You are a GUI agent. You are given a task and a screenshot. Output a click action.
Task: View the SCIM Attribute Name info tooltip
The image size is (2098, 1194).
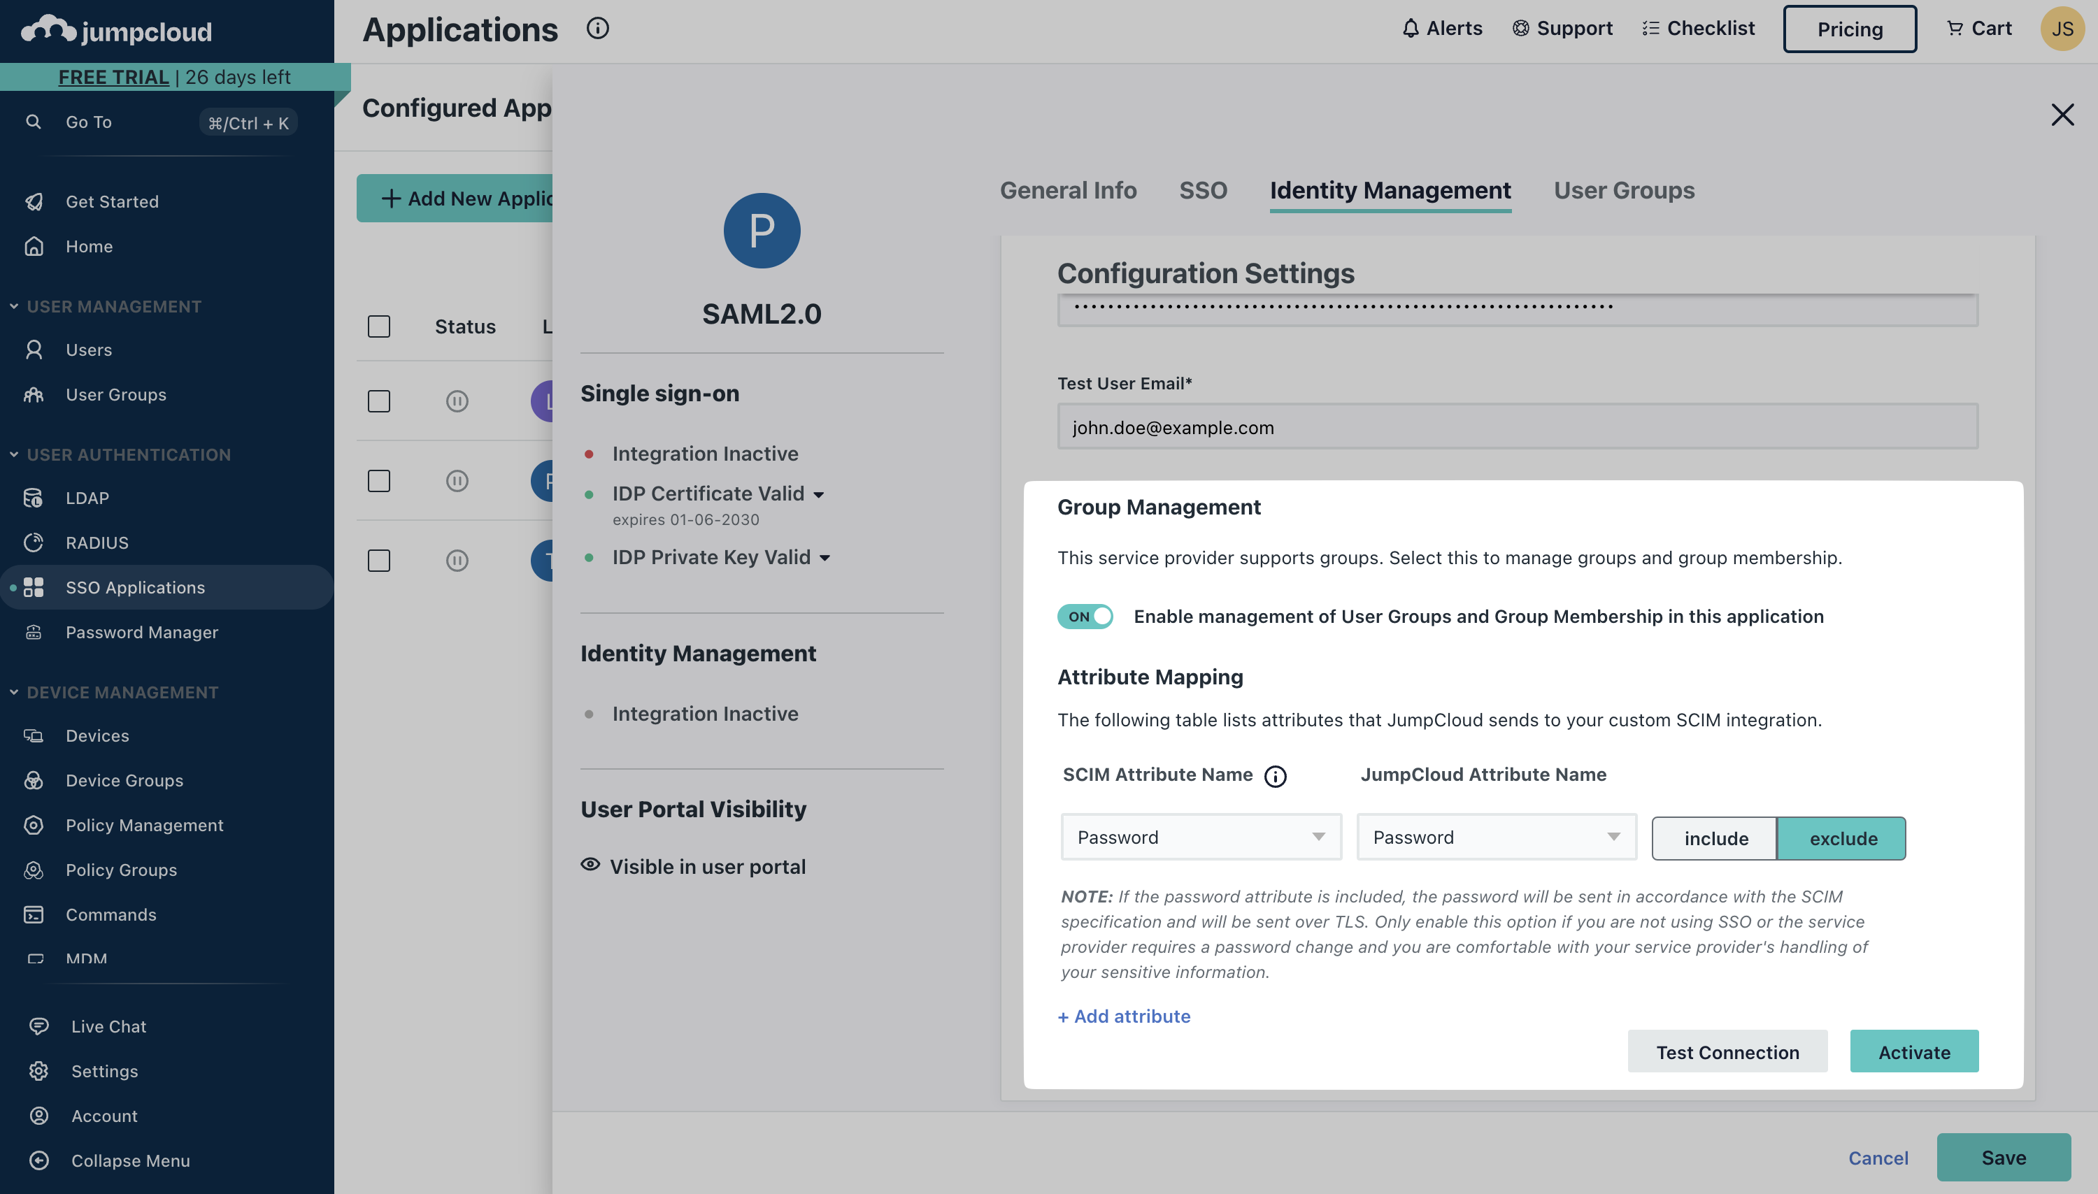(x=1275, y=776)
